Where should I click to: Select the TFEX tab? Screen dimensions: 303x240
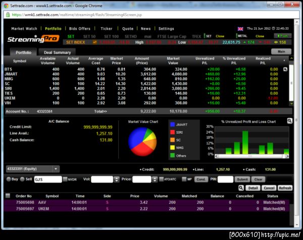196,36
